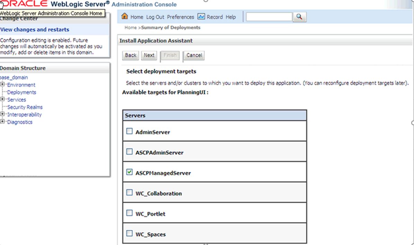414x245 pixels.
Task: Select Security Realms in Domain Structure
Action: (x=25, y=107)
